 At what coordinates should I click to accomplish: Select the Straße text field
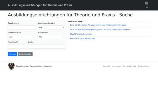tap(47, 46)
